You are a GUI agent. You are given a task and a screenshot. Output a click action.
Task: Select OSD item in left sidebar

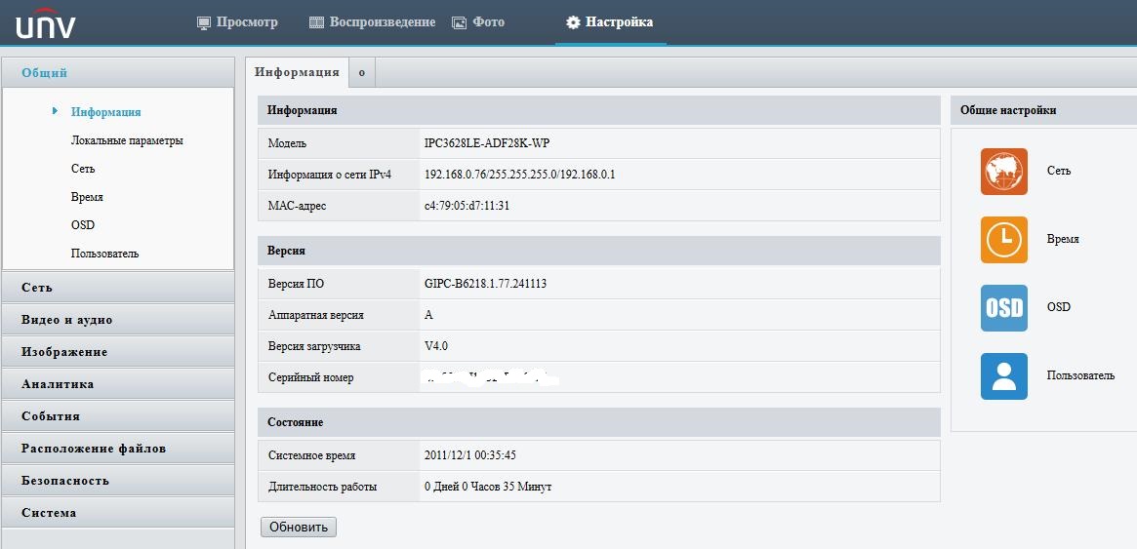tap(83, 225)
